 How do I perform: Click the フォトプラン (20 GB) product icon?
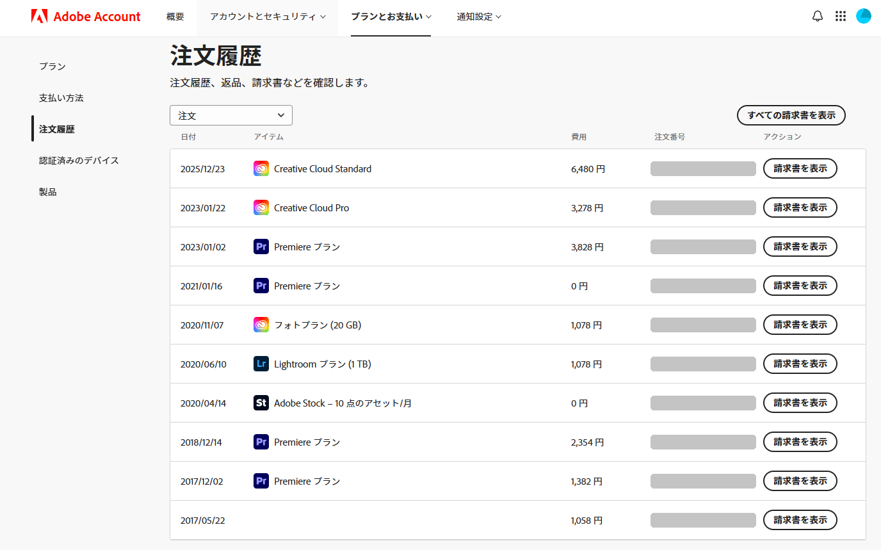coord(261,325)
